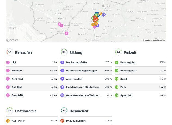Click orange map marker 19
172x125 pixels.
pyautogui.click(x=100, y=13)
